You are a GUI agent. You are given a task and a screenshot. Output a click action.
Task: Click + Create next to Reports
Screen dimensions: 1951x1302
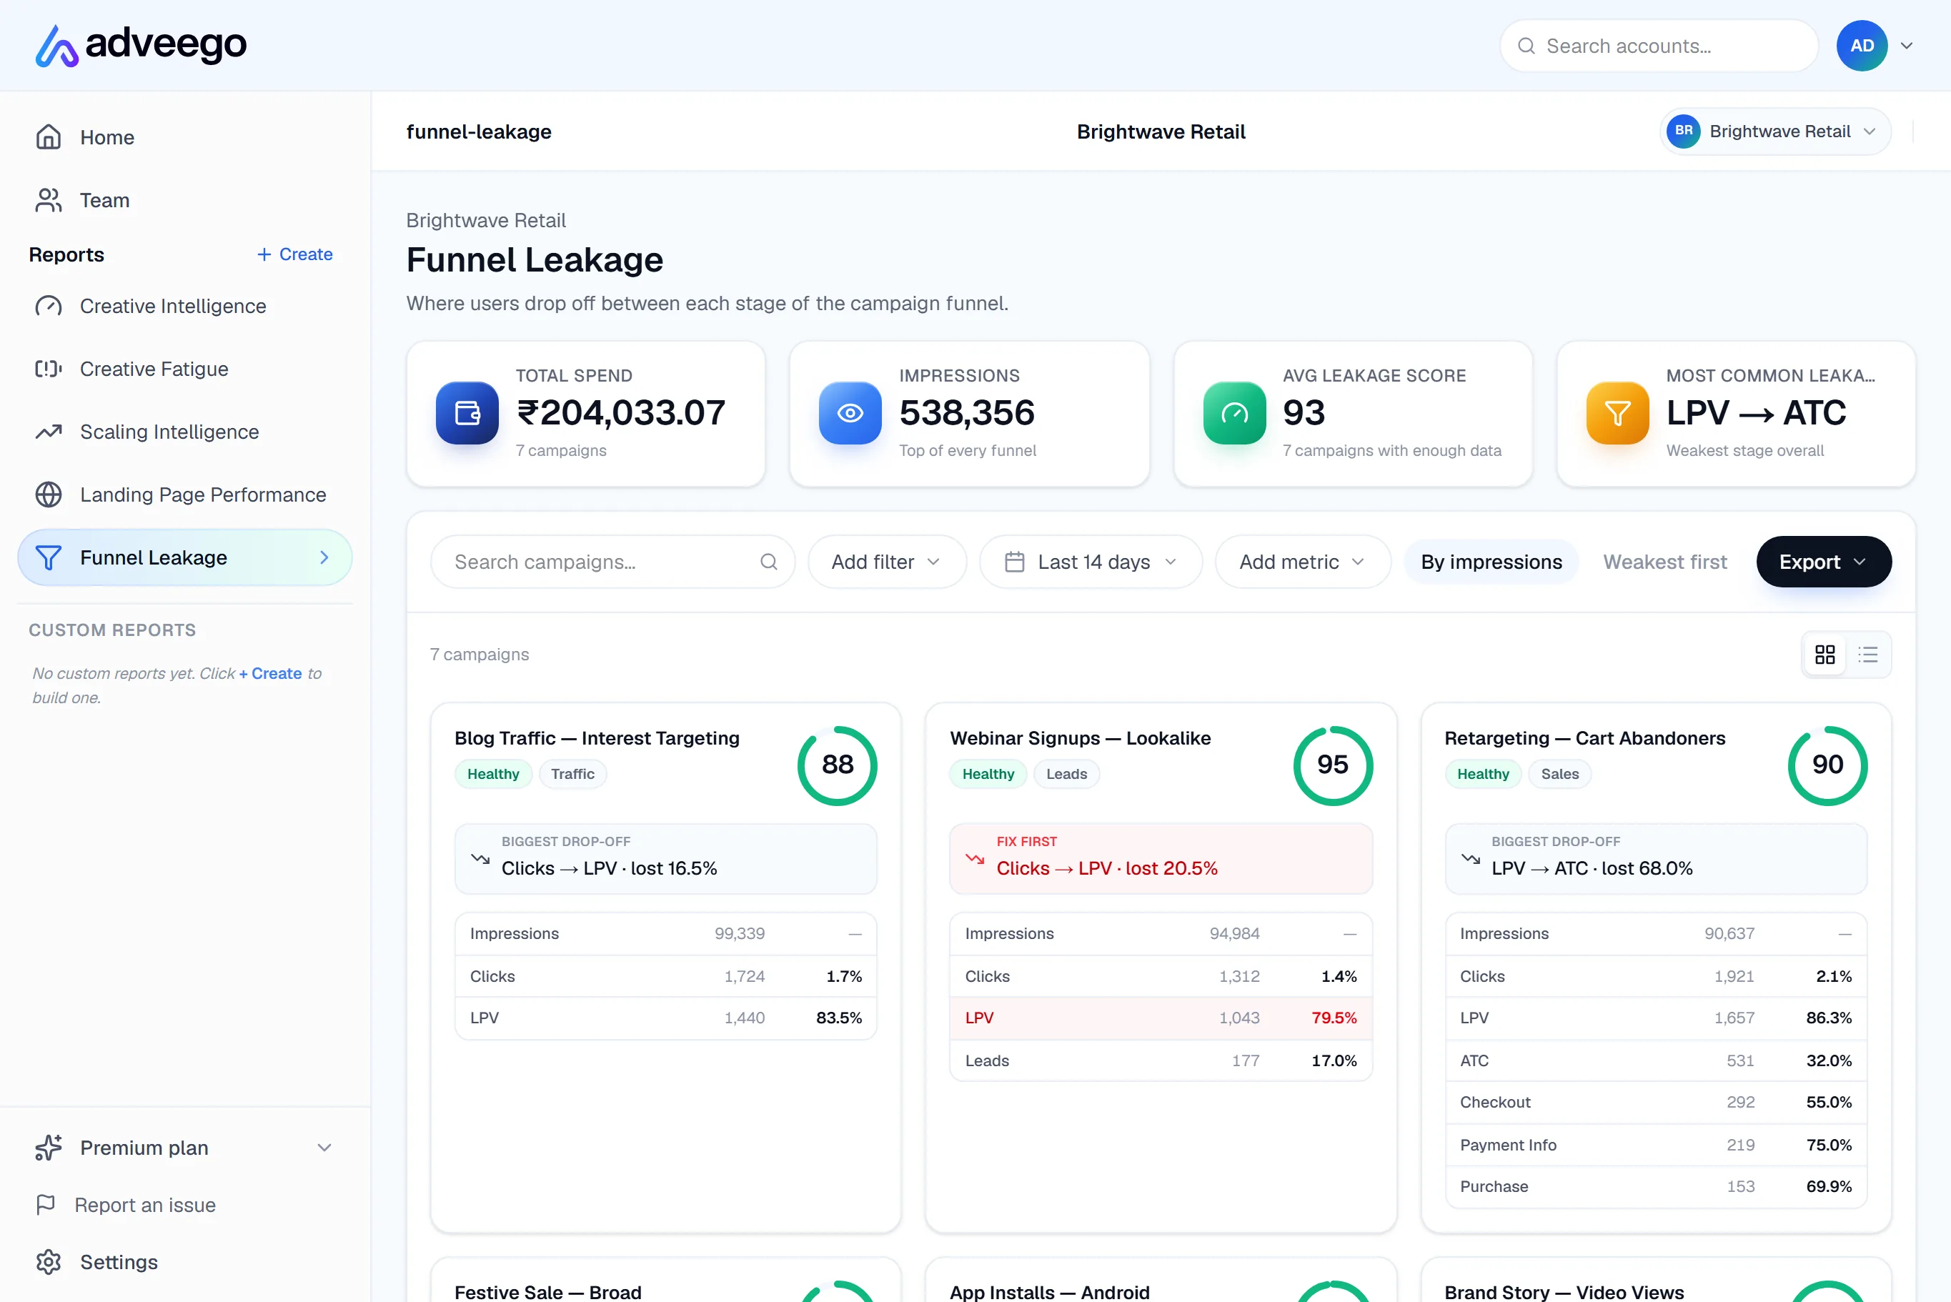(x=294, y=254)
